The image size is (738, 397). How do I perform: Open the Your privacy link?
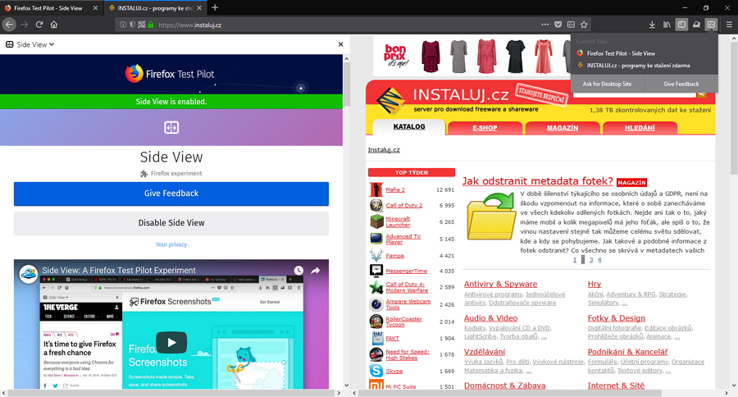tap(171, 244)
